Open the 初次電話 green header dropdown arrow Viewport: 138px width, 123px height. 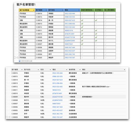[x=102, y=10]
